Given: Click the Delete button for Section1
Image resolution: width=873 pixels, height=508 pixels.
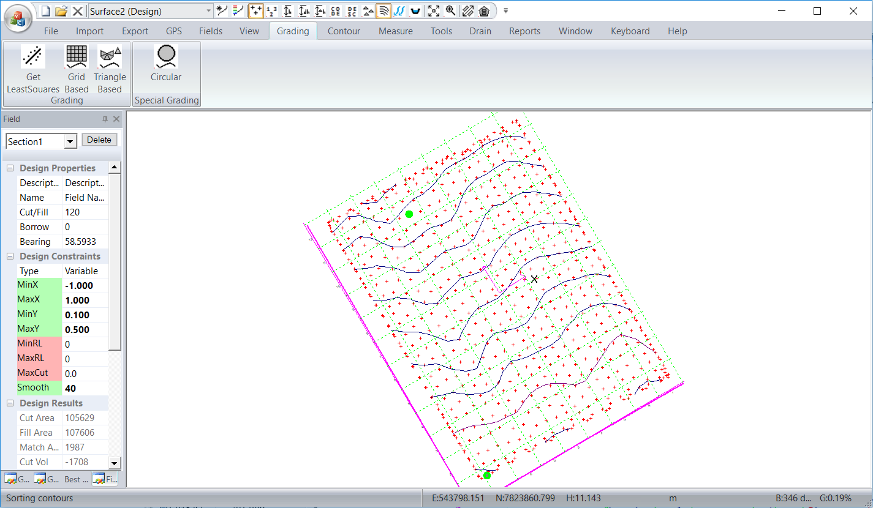Looking at the screenshot, I should (99, 140).
